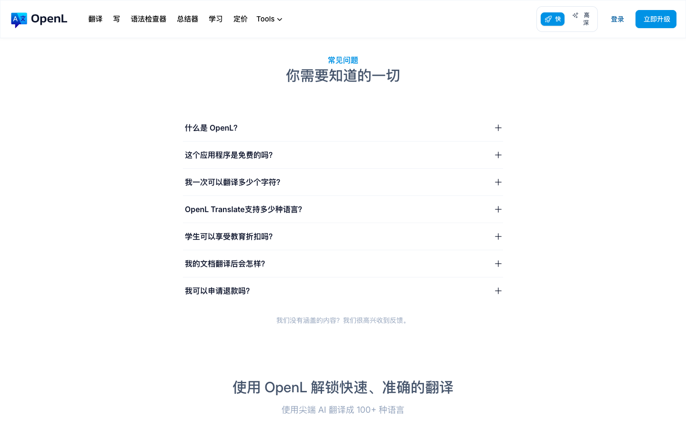The image size is (686, 429).
Task: Open the 学习 nav item
Action: (216, 19)
